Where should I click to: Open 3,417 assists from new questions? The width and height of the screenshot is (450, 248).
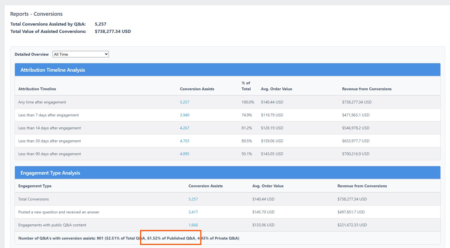click(x=193, y=212)
